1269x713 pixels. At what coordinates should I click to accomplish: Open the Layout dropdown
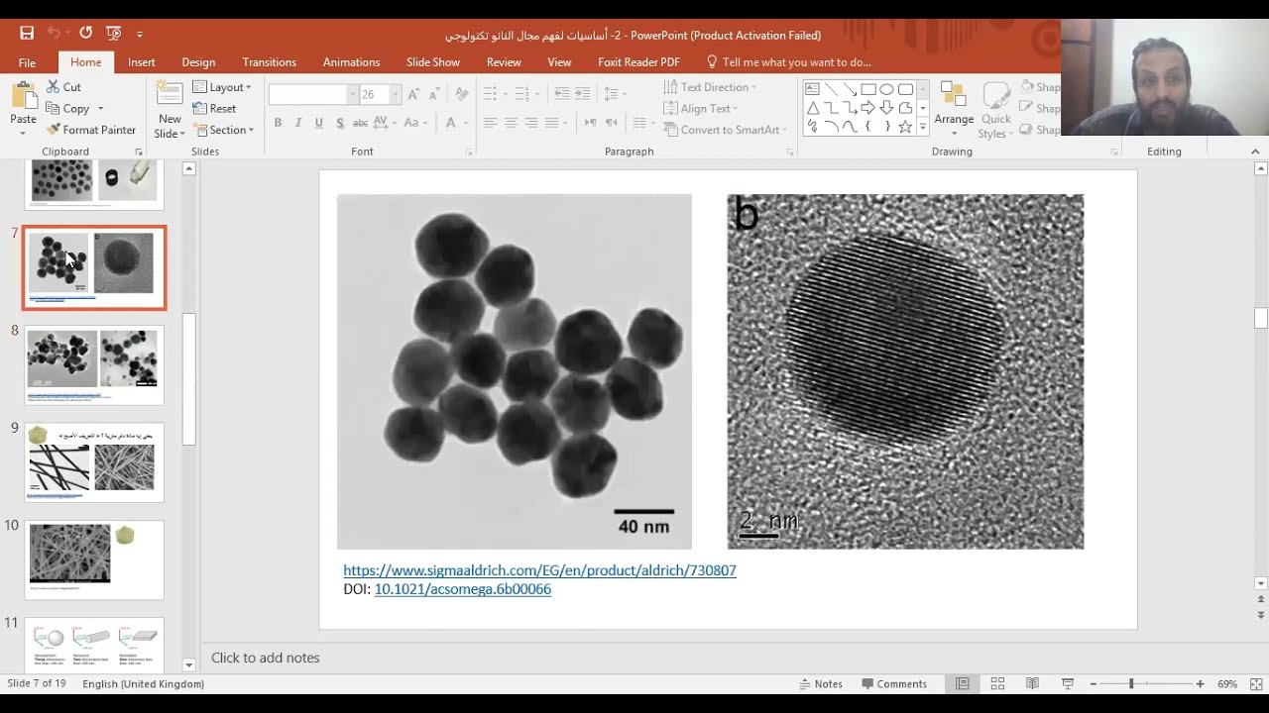(x=222, y=87)
